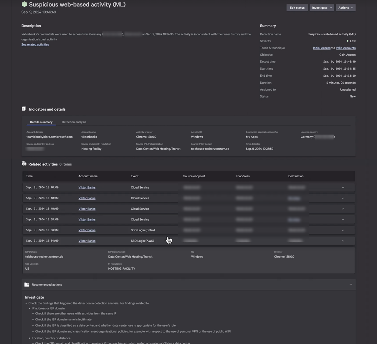Open Viktor Banks link in 10:38:00 Cloud Service row
Image resolution: width=377 pixels, height=344 pixels.
[87, 219]
